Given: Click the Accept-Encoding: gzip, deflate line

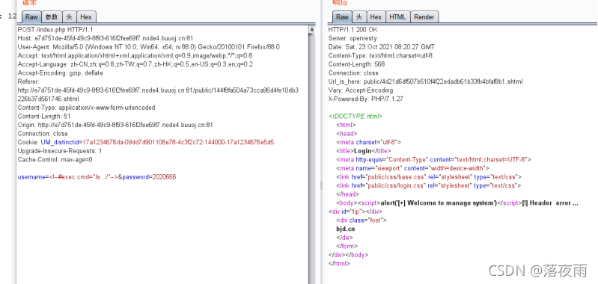Looking at the screenshot, I should click(61, 72).
